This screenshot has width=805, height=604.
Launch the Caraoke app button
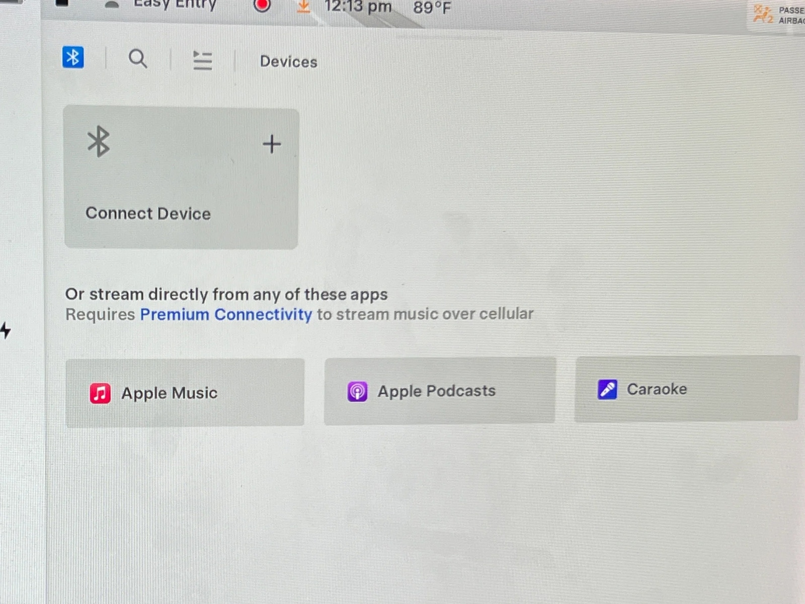(x=687, y=389)
